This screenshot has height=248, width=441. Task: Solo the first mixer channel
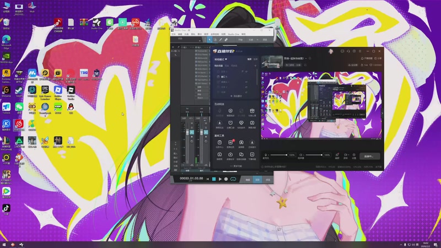(192, 127)
